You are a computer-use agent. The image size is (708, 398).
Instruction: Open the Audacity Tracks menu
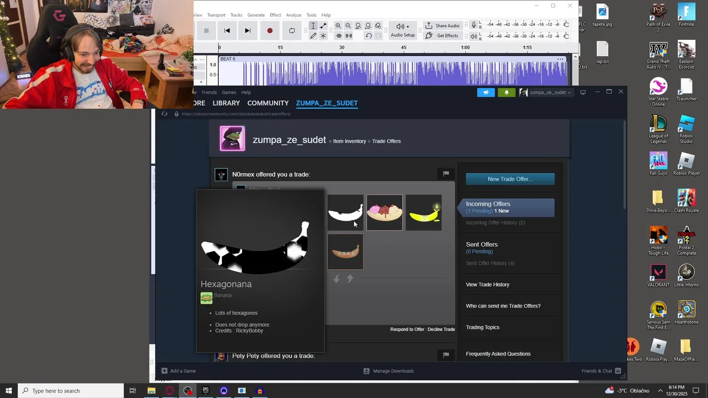point(236,15)
